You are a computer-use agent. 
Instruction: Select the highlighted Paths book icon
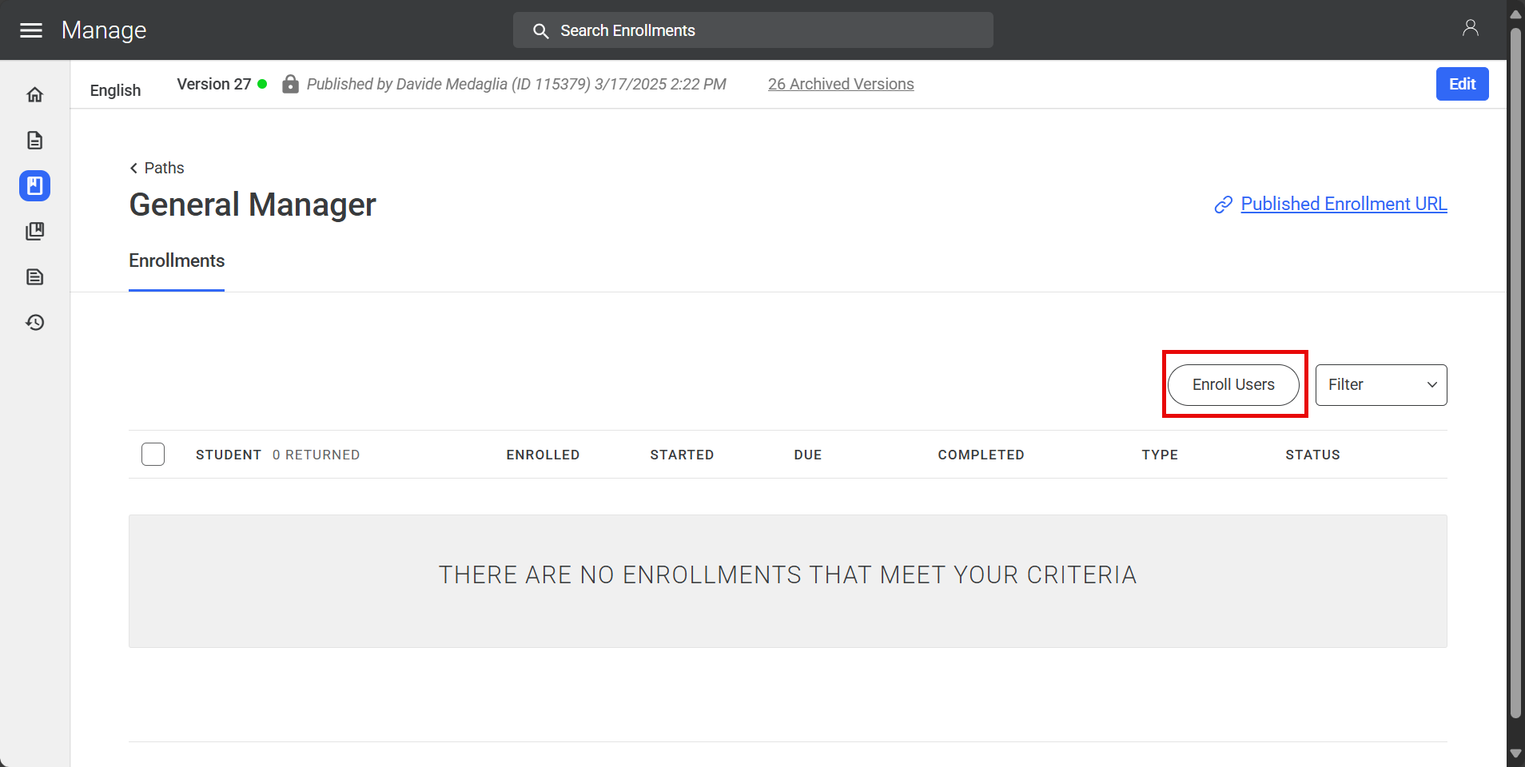34,185
